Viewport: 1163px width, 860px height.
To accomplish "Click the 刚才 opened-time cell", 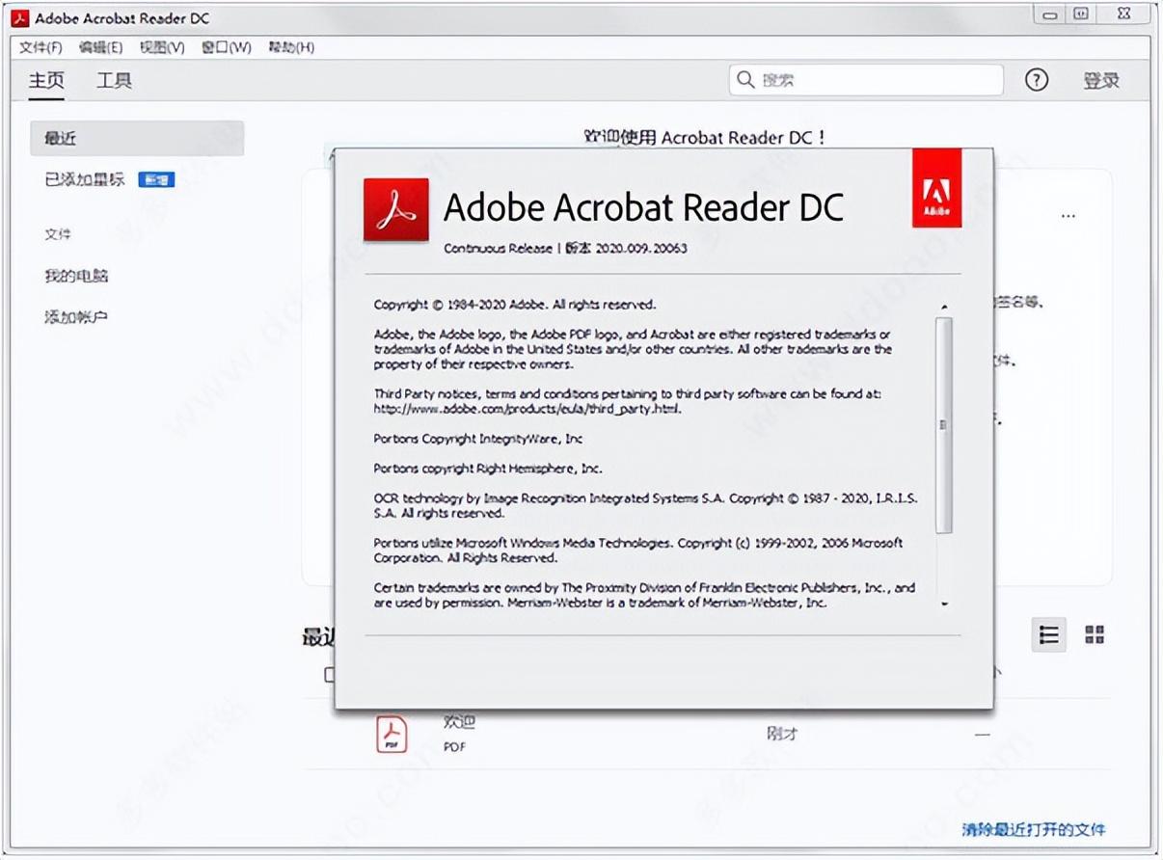I will (x=782, y=734).
